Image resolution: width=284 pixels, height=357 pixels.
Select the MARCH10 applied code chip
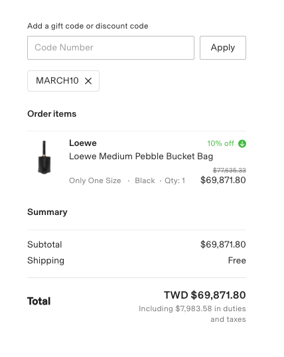click(x=63, y=81)
